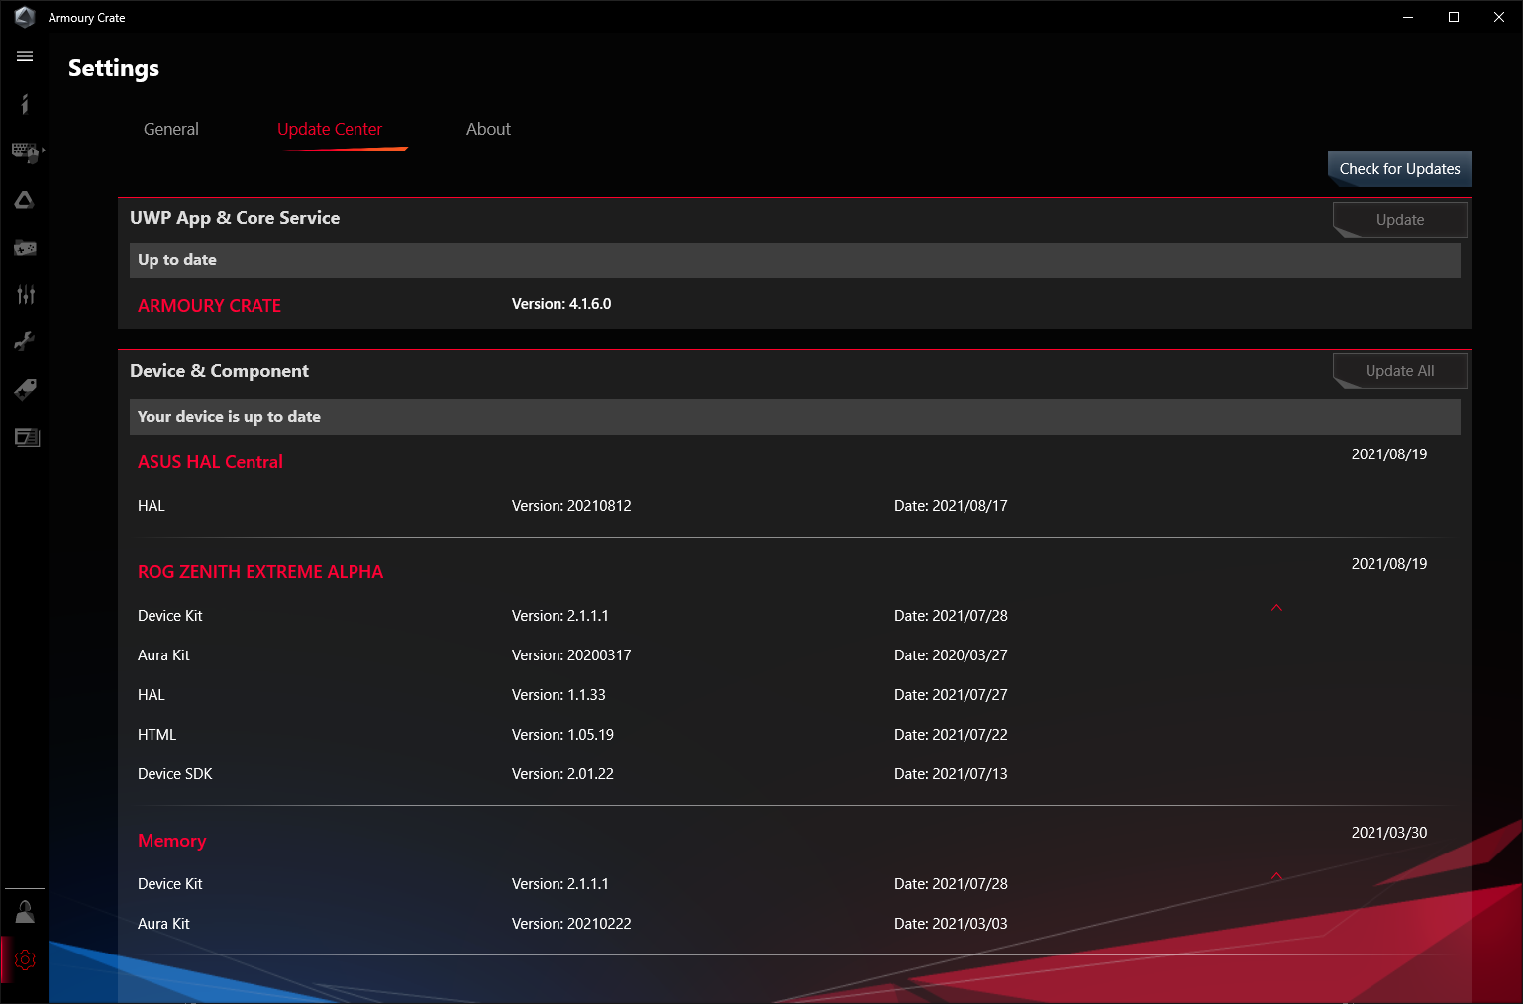This screenshot has width=1523, height=1004.
Task: Click the ARMOURY CRATE heading
Action: [x=209, y=306]
